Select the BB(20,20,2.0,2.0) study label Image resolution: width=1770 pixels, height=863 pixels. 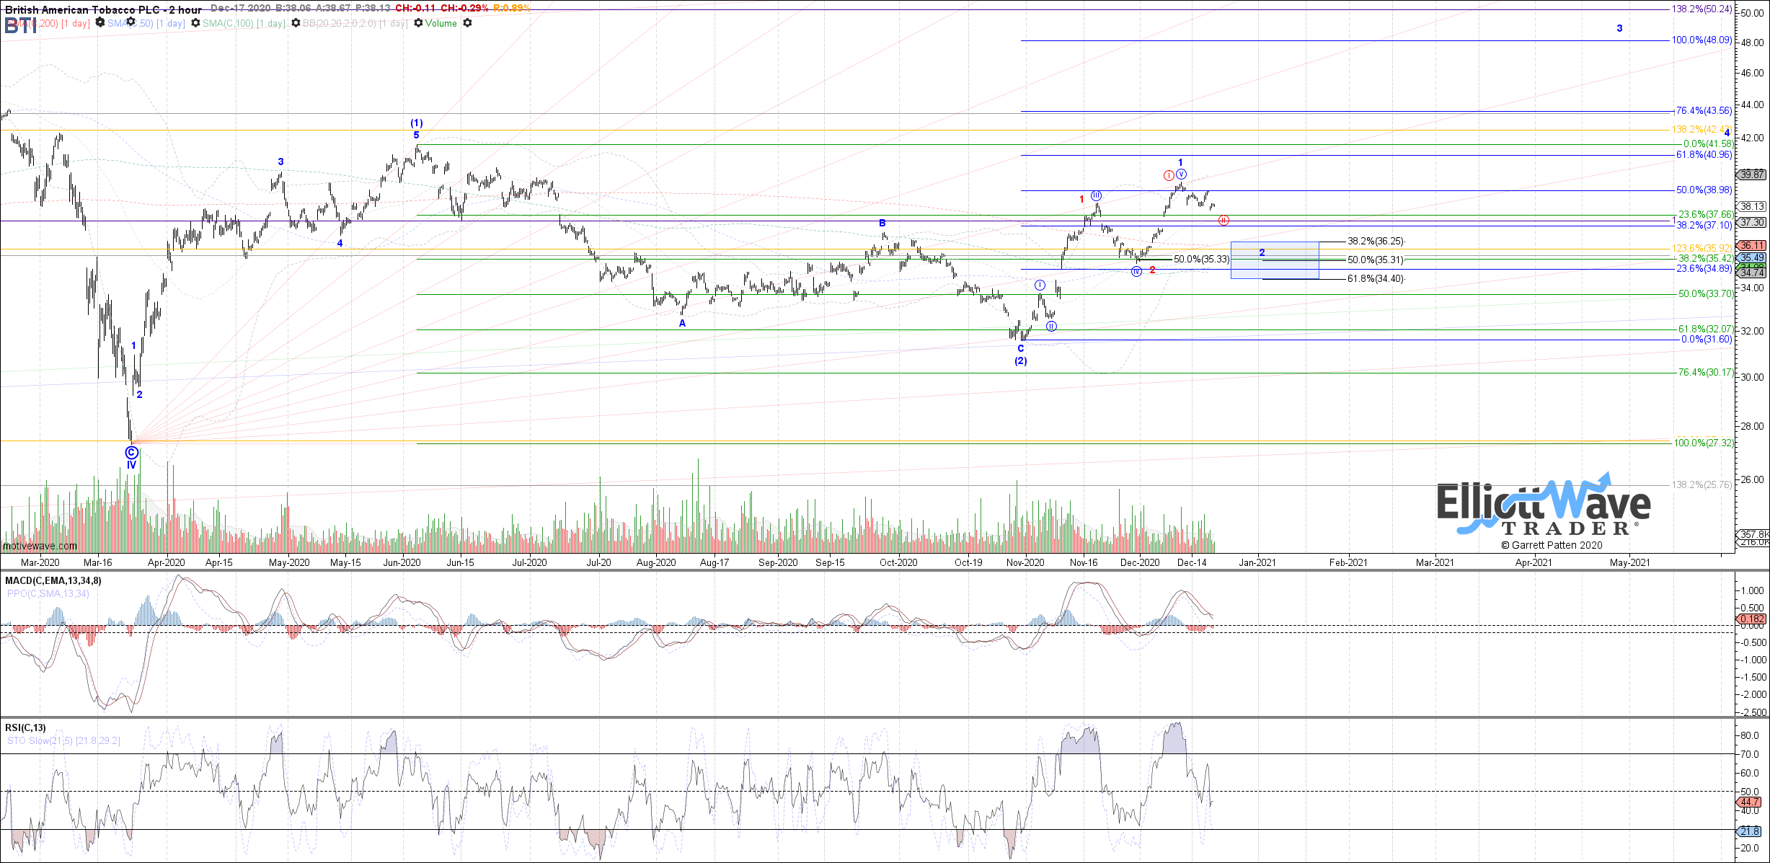(x=355, y=23)
